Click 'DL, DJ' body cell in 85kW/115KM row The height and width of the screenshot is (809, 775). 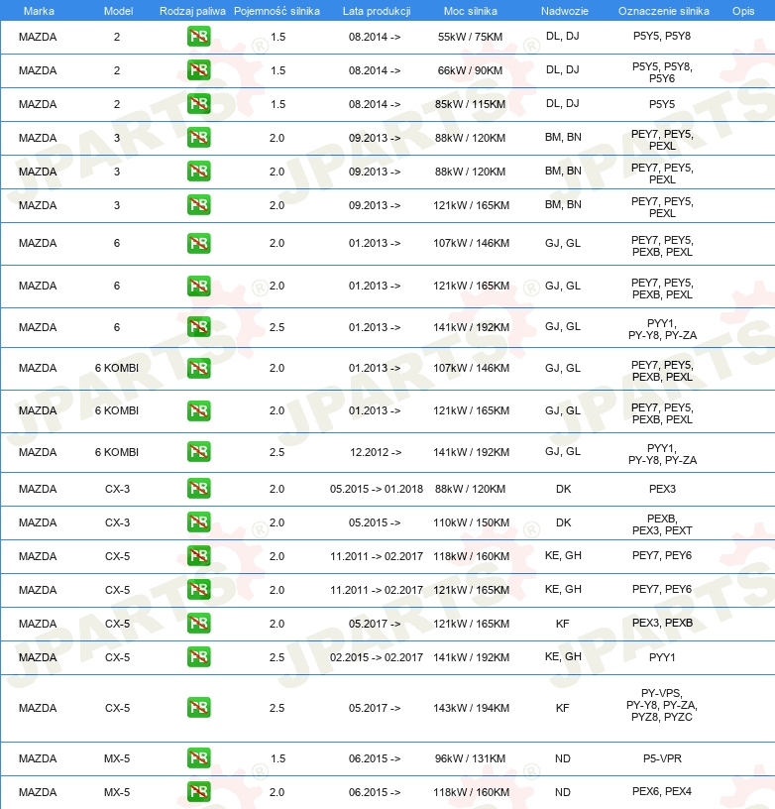point(563,103)
